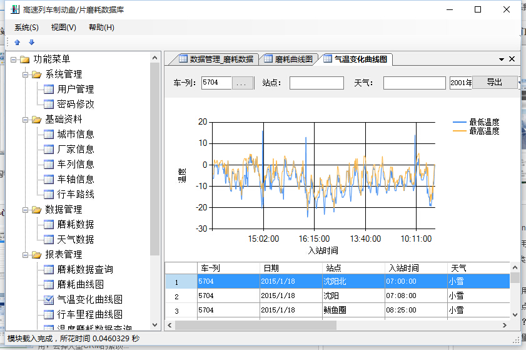526x350 pixels.
Task: Open the 密码修改 tree entry
Action: pos(75,104)
